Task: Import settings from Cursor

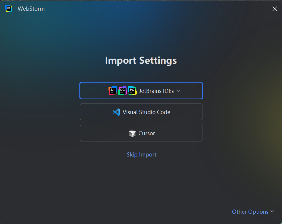Action: pyautogui.click(x=141, y=133)
